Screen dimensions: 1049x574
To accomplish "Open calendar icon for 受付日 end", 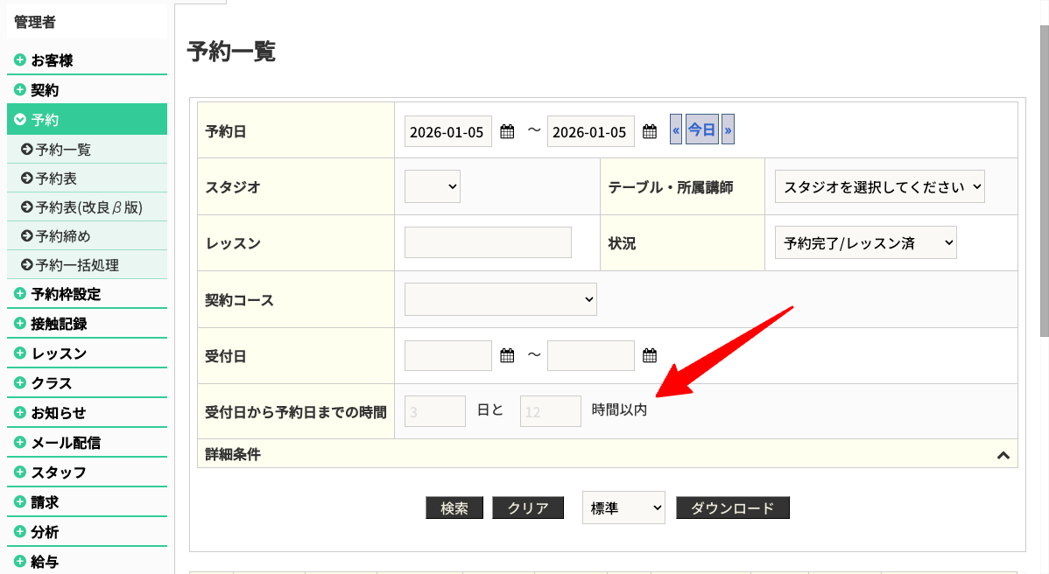I will coord(650,356).
